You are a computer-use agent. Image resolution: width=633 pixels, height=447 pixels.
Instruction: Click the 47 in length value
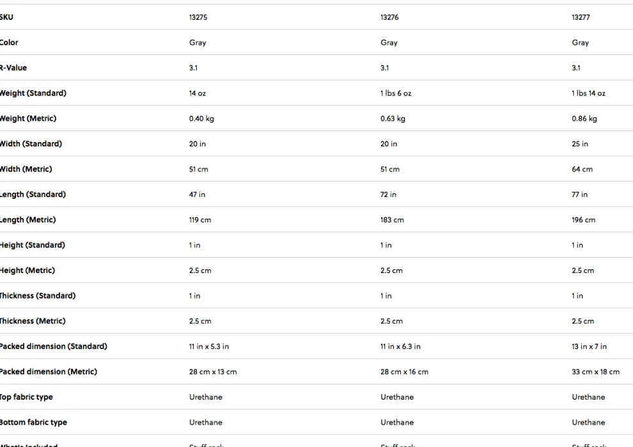(x=197, y=194)
